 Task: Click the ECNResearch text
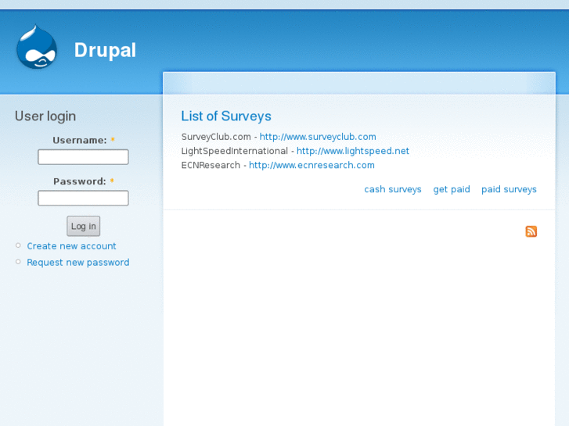tap(211, 165)
